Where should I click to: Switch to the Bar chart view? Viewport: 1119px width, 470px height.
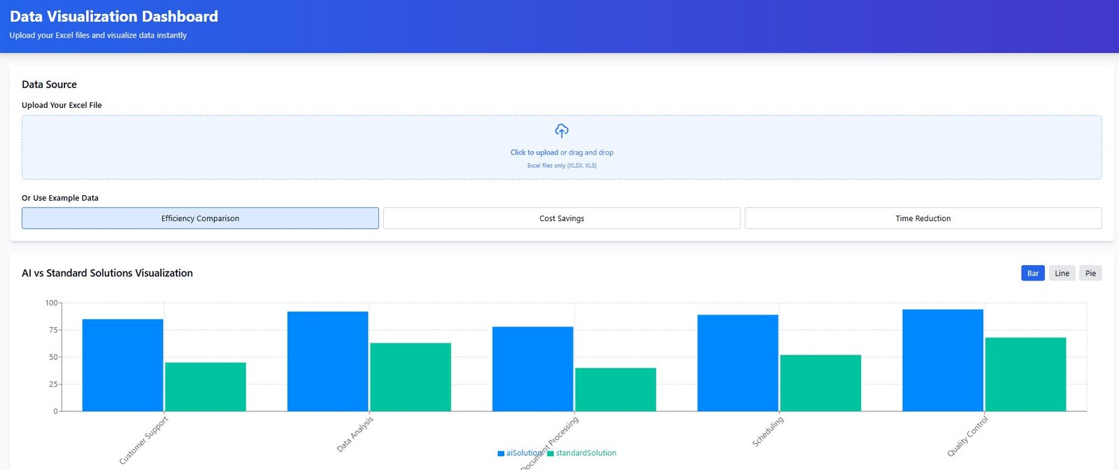pyautogui.click(x=1032, y=273)
